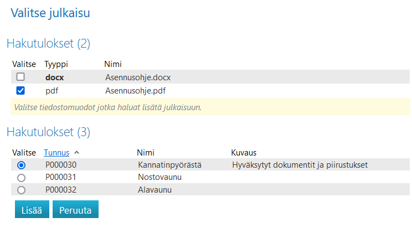Click the Lisää button
The image size is (412, 233).
click(x=32, y=210)
